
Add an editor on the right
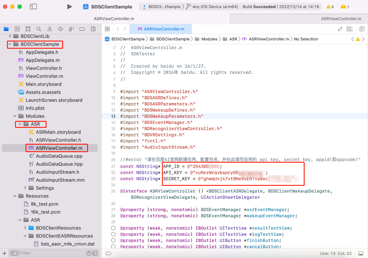coord(362,29)
